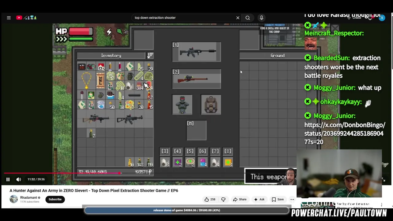Click quick slot 3 bandage item
Viewport: 393px width, 221px height.
point(165,162)
